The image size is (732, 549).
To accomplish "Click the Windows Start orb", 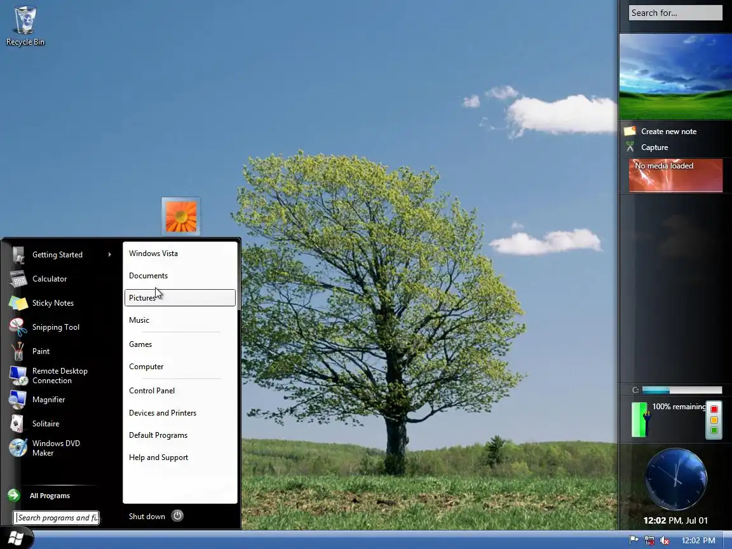I will click(15, 539).
